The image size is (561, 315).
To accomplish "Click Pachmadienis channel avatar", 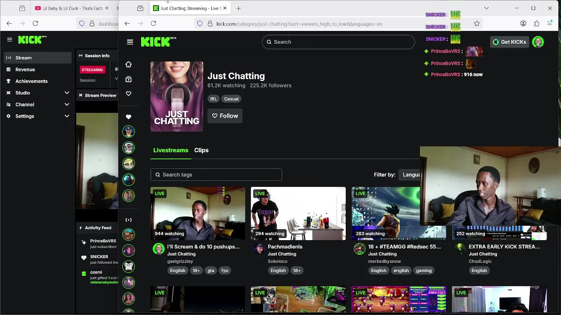I will click(x=259, y=249).
